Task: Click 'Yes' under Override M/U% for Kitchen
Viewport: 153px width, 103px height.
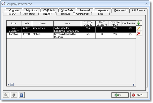Action: 115,35
